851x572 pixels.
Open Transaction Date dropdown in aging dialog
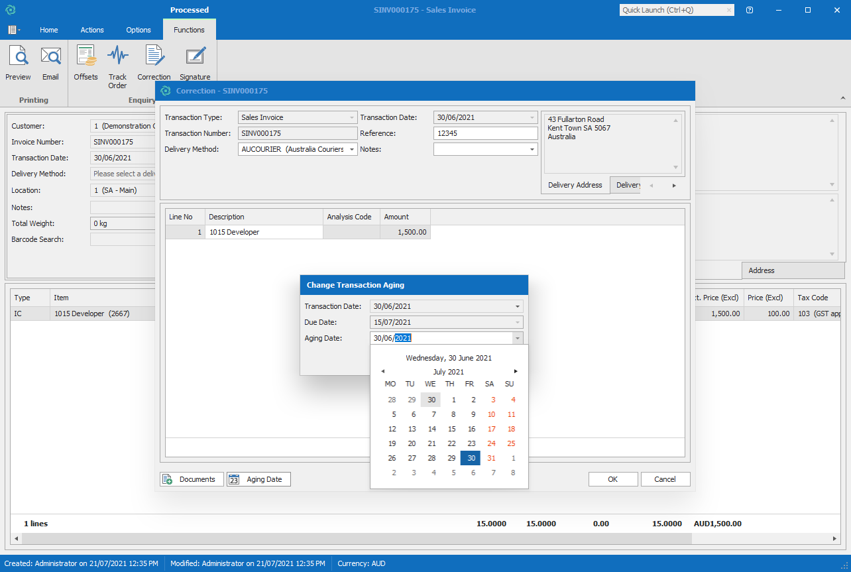[x=517, y=306]
